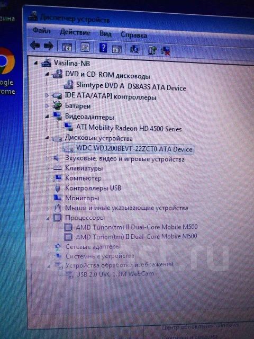Click the WDC hard disk device icon
Image resolution: width=254 pixels, height=339 pixels.
[69, 148]
